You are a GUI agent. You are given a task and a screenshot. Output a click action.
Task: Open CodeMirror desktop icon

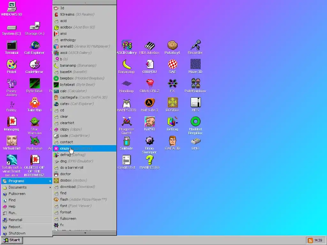[34, 66]
